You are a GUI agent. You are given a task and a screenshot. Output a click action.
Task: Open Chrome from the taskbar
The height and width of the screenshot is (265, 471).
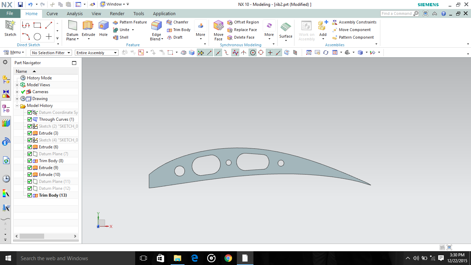(x=228, y=258)
